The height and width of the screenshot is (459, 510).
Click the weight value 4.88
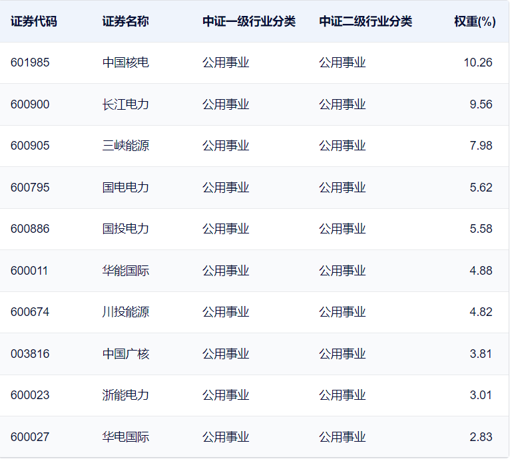481,271
